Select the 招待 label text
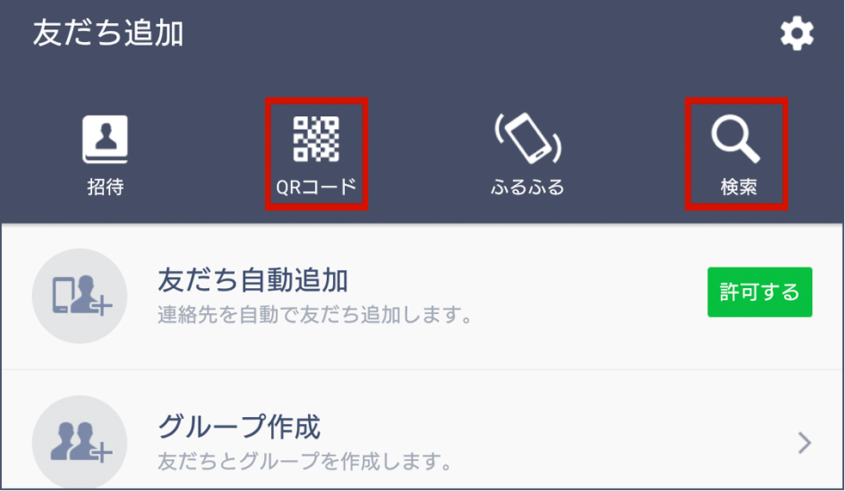 pyautogui.click(x=106, y=187)
